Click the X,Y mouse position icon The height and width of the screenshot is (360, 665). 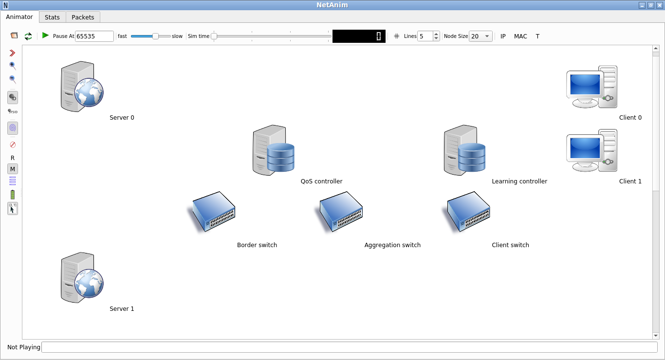coord(13,208)
